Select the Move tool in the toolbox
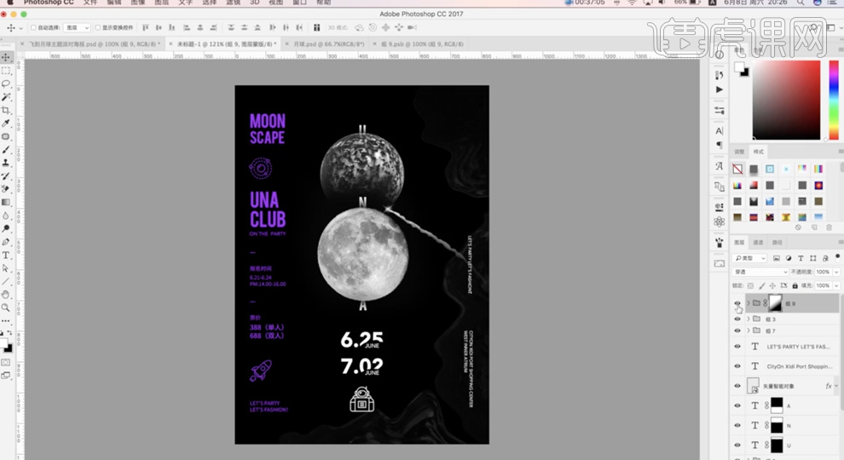The width and height of the screenshot is (844, 460). pos(6,57)
